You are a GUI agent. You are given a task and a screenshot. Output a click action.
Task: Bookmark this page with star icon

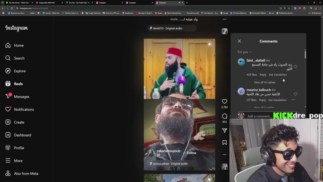click(289, 8)
